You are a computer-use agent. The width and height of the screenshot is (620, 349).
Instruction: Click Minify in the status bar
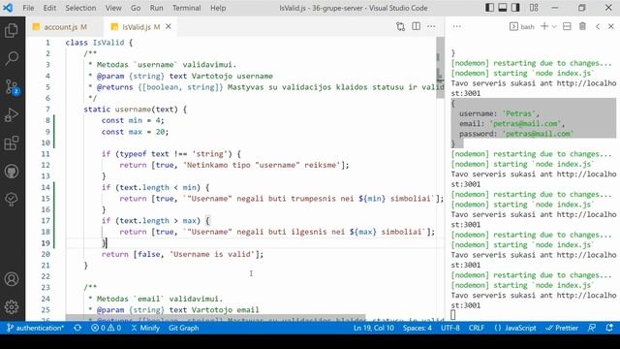(145, 328)
